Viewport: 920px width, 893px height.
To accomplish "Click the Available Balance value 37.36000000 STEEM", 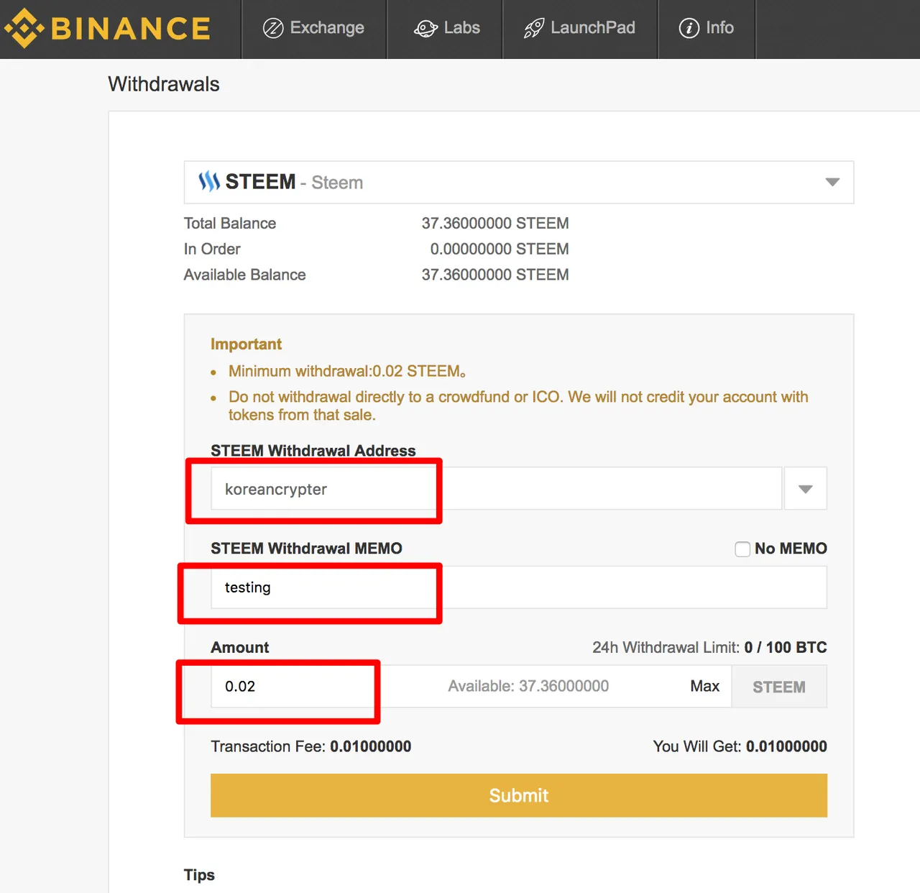I will click(495, 275).
